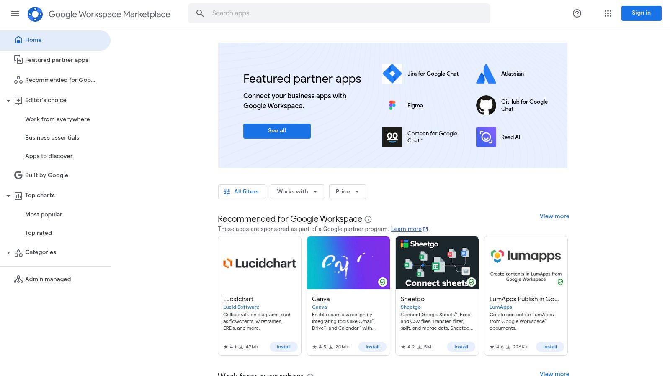The width and height of the screenshot is (670, 376).
Task: Click the Search apps field
Action: (339, 13)
